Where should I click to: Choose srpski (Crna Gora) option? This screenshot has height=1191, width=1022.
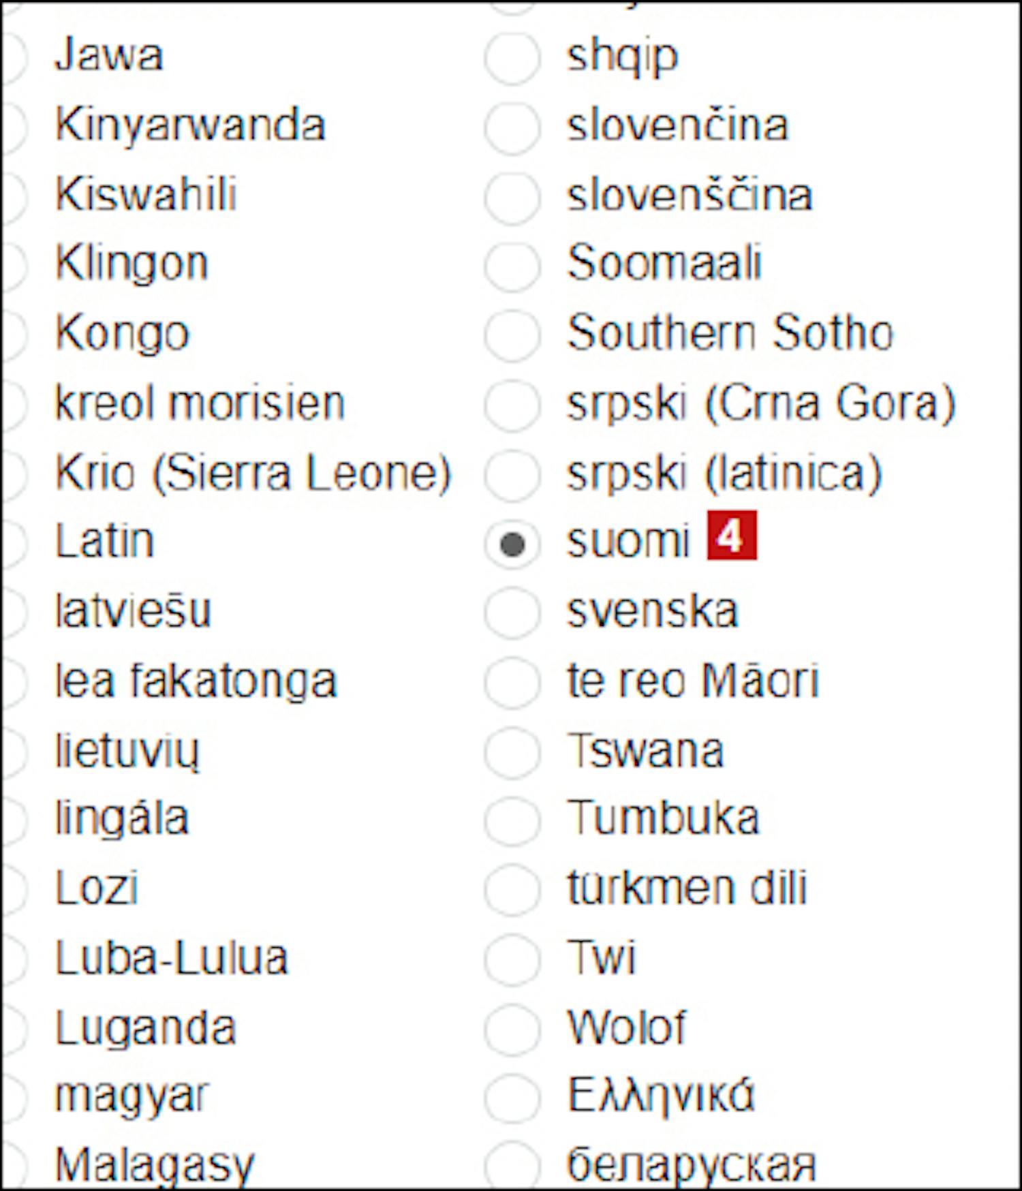pyautogui.click(x=512, y=405)
